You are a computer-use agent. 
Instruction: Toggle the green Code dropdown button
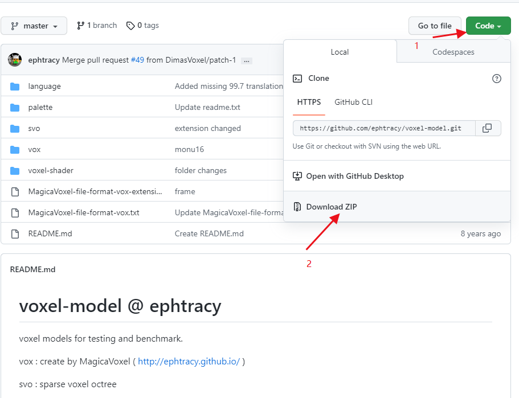pyautogui.click(x=488, y=26)
